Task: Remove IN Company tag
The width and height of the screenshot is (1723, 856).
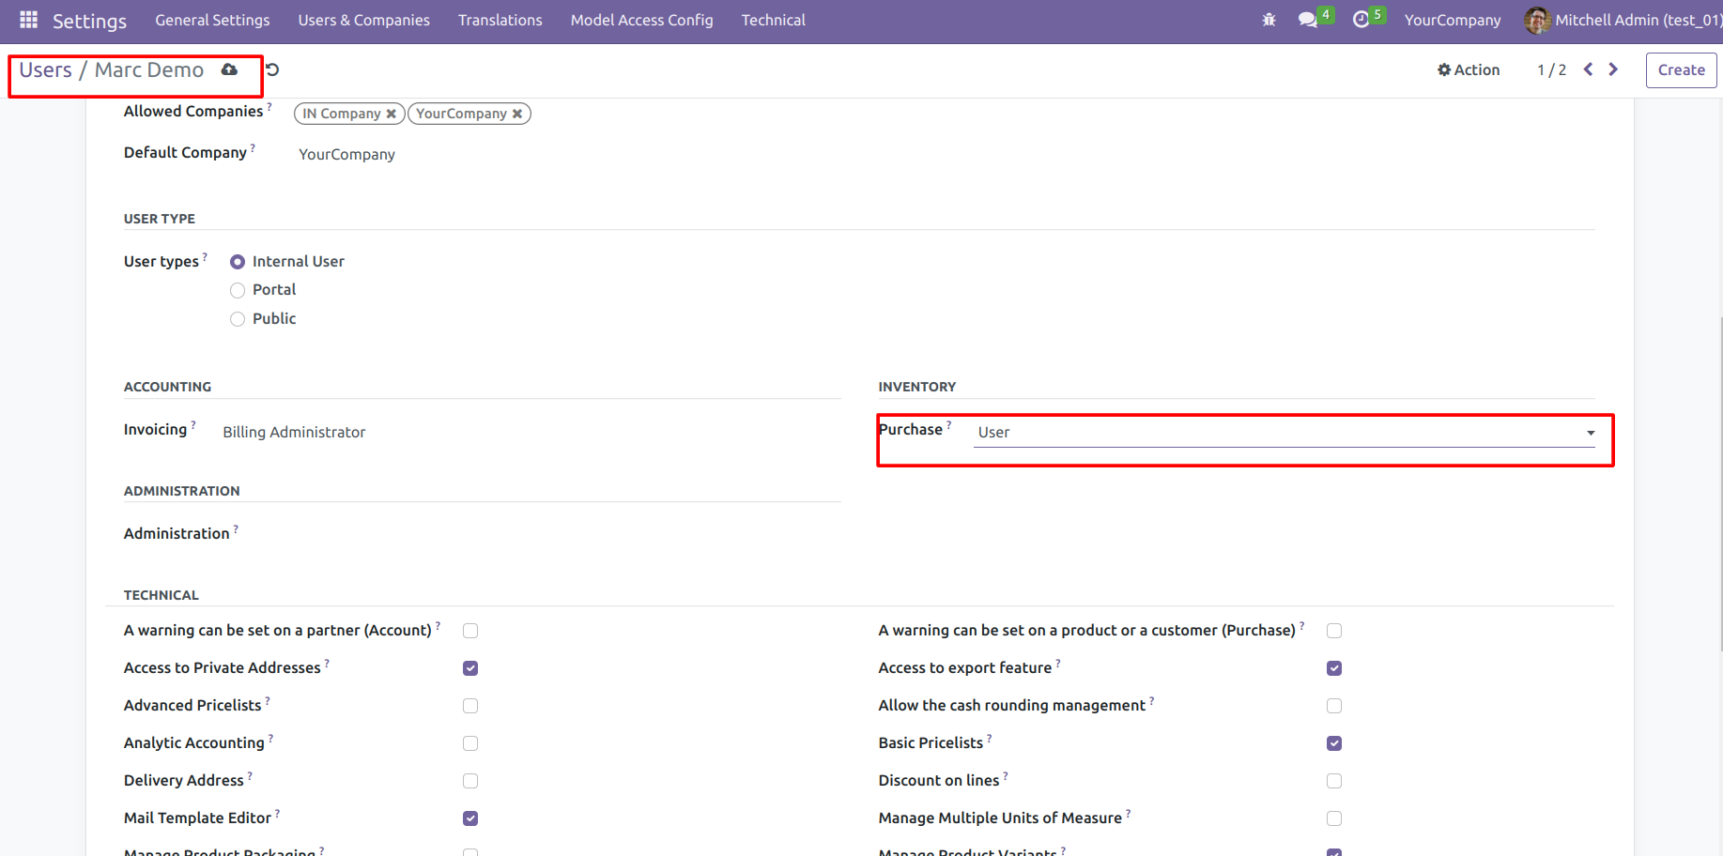Action: click(392, 114)
